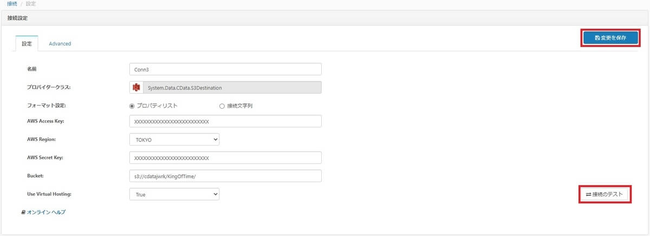
Task: Click the S3 provider class icon
Action: (136, 87)
